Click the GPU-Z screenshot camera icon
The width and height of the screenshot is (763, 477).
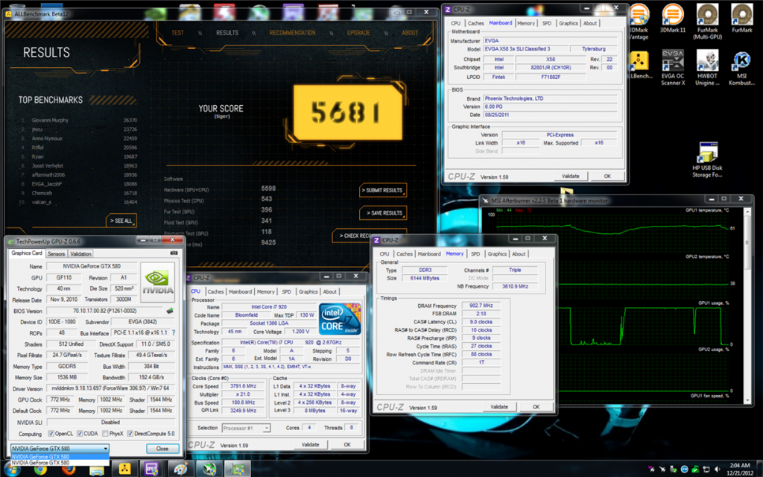[x=174, y=253]
